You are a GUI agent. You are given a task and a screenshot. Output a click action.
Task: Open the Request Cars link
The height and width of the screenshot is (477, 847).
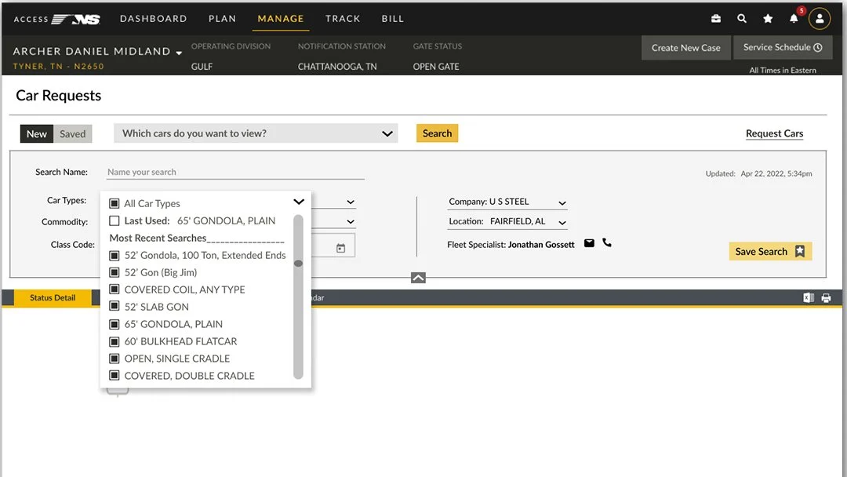(774, 133)
